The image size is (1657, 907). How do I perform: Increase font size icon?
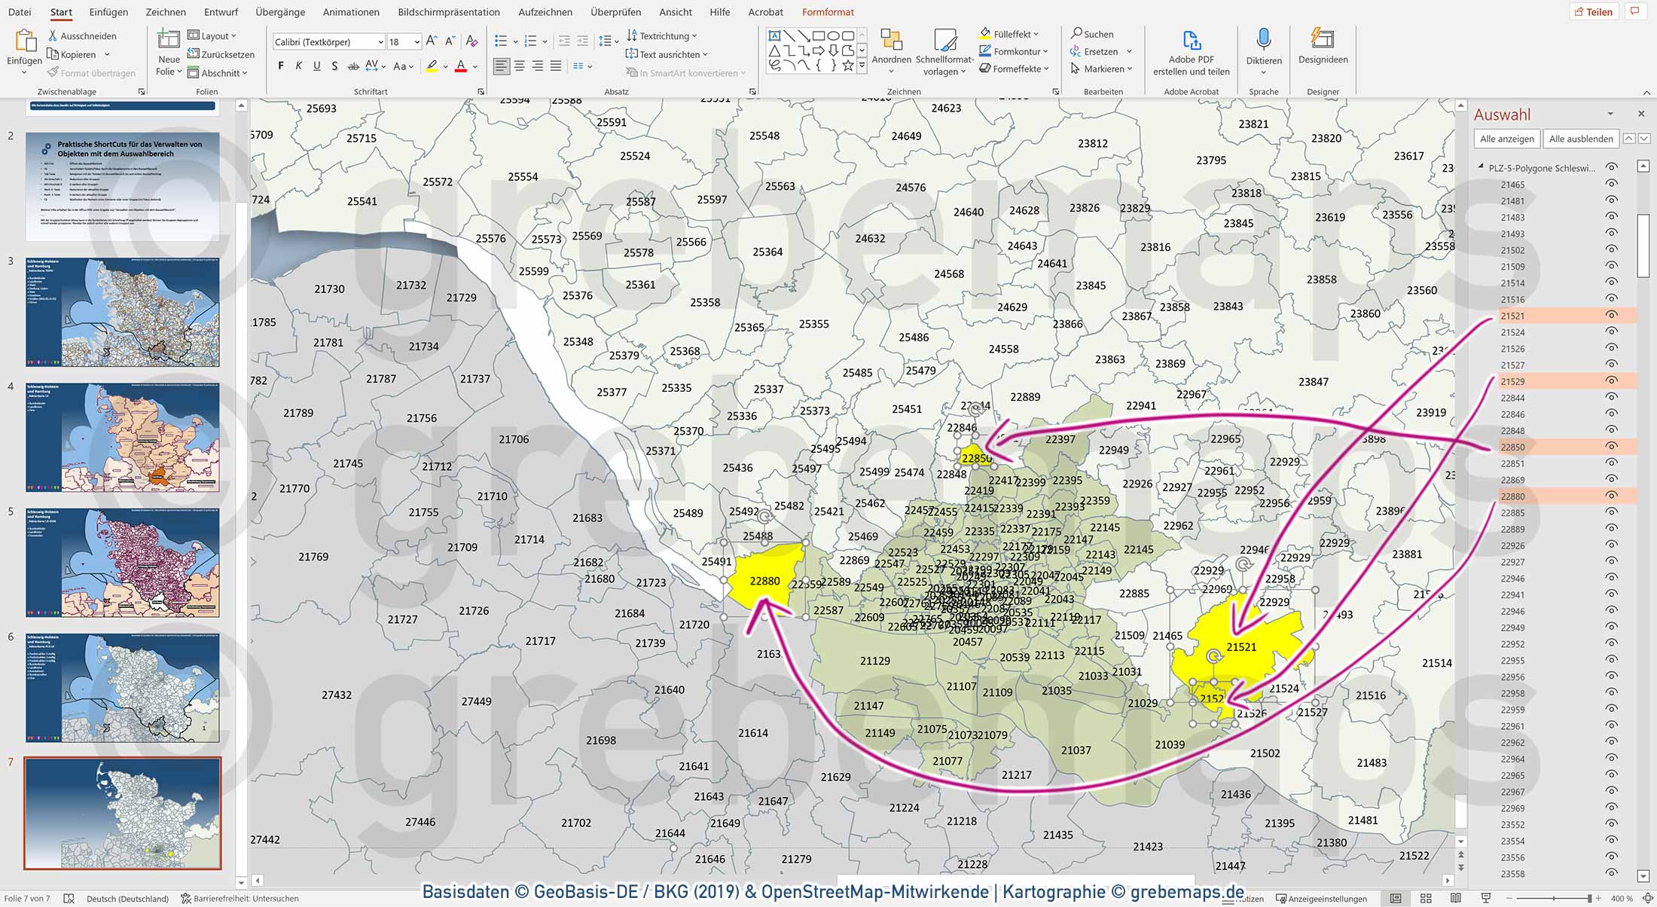[432, 41]
